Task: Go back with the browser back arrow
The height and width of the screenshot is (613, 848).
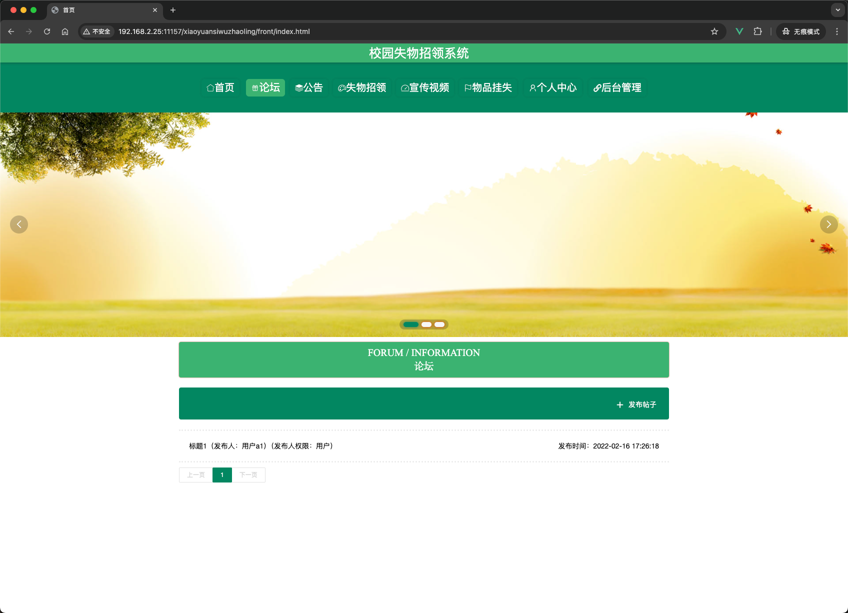Action: point(11,31)
